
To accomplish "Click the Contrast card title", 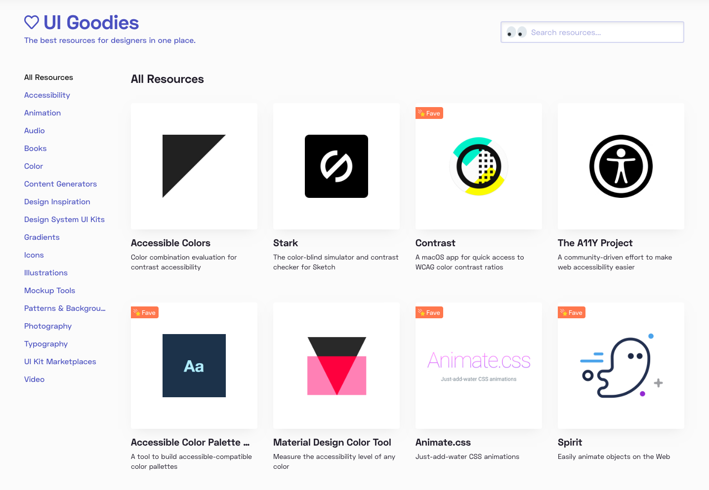I will 435,243.
